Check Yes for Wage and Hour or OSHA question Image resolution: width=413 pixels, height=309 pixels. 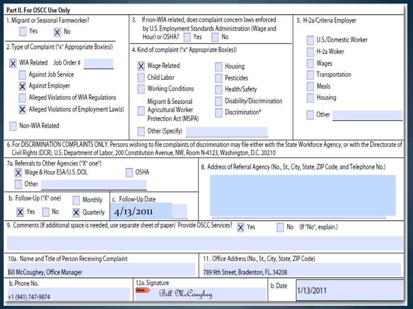187,37
